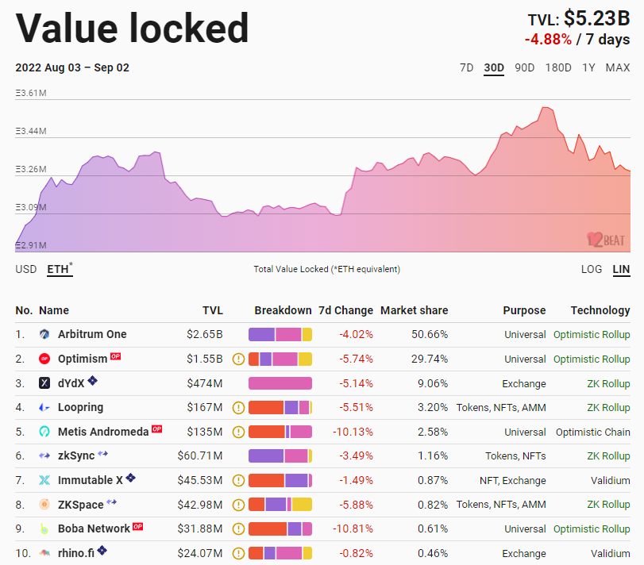Viewport: 644px width, 565px height.
Task: Click the Metis Andromeda logo icon
Action: 44,432
